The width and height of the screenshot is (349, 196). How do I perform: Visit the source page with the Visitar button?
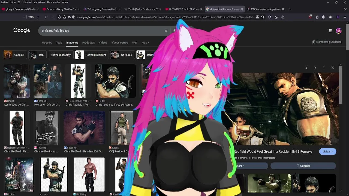[x=327, y=152]
